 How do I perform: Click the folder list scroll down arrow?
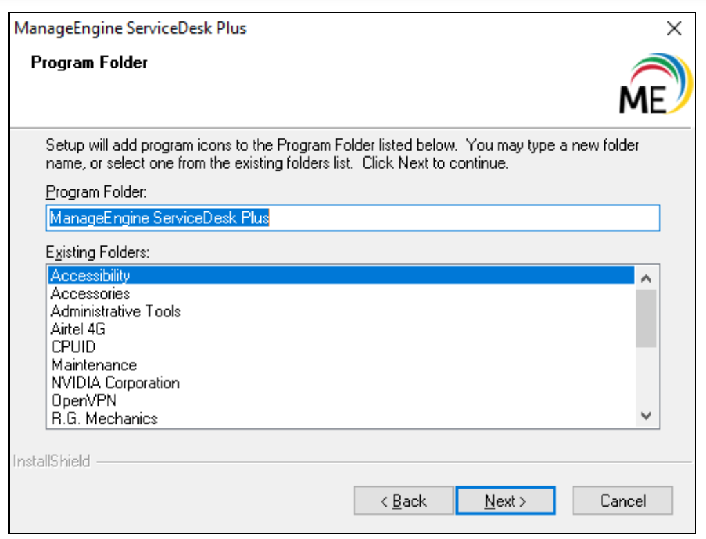pyautogui.click(x=647, y=415)
